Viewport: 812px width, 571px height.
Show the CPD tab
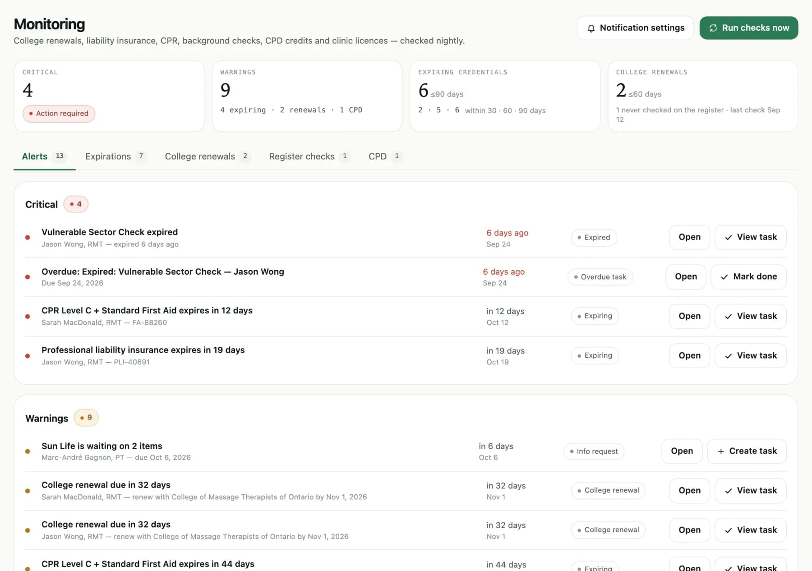coord(385,157)
